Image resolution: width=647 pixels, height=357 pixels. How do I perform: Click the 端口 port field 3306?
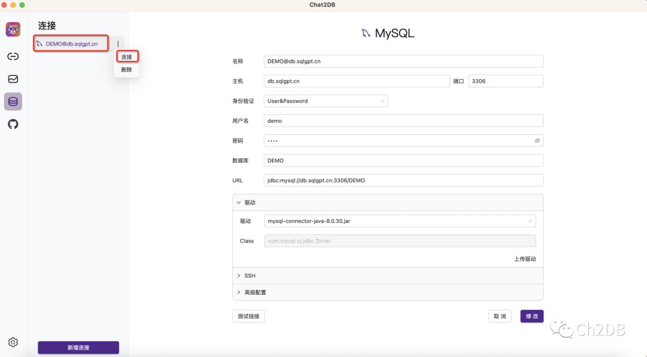tap(506, 81)
